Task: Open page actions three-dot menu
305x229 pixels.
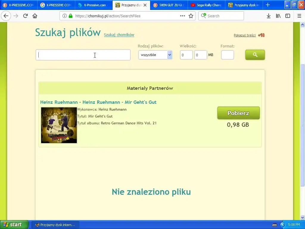Action: (183, 16)
